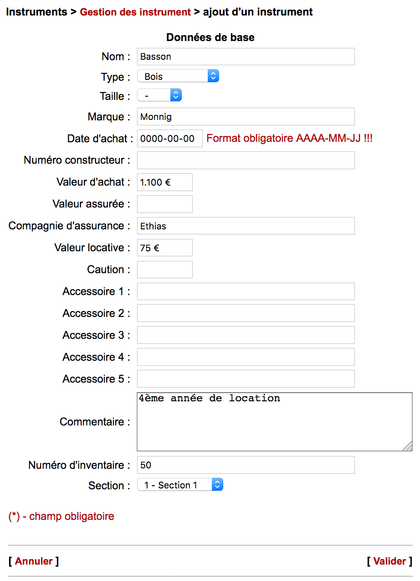Focus the Valeur d'achat field
The image size is (420, 581).
click(164, 182)
